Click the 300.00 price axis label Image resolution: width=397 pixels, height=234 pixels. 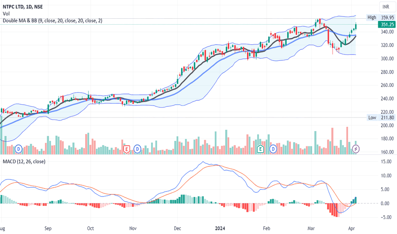(x=387, y=59)
